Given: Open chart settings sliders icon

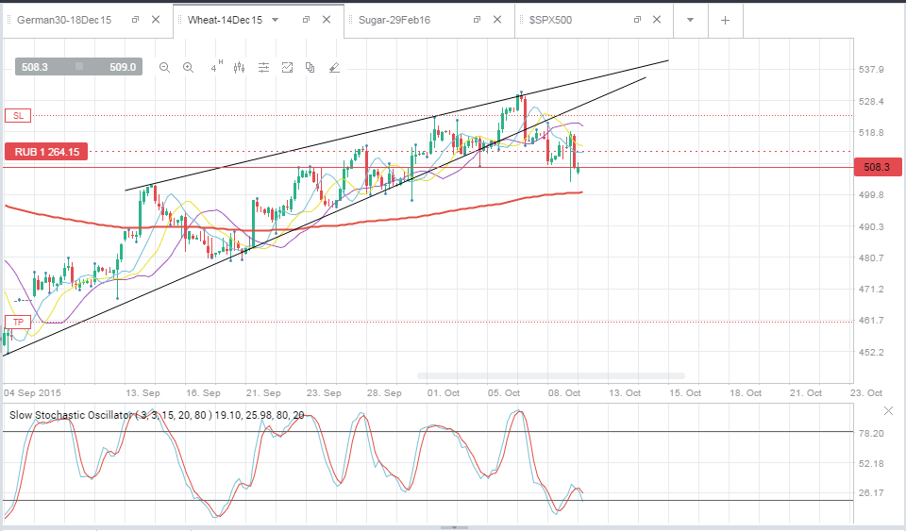Looking at the screenshot, I should (263, 68).
